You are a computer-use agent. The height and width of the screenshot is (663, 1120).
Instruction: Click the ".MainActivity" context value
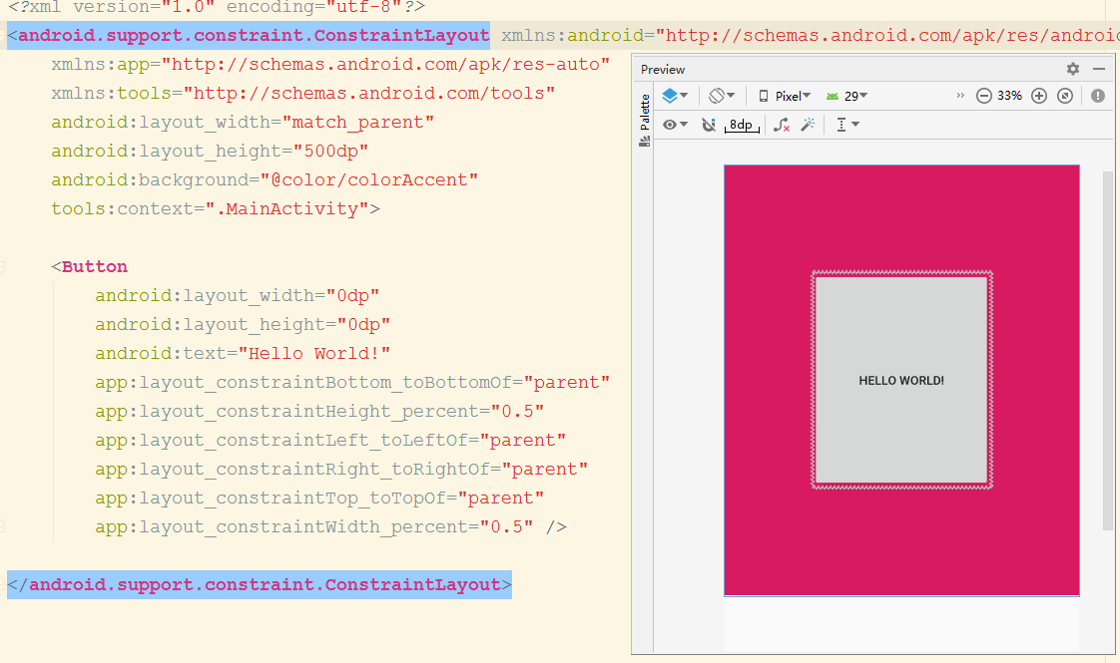coord(287,209)
